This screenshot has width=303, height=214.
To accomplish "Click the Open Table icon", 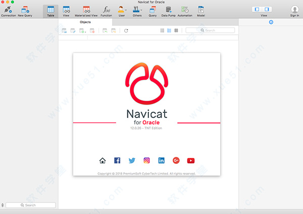I will coord(64,30).
